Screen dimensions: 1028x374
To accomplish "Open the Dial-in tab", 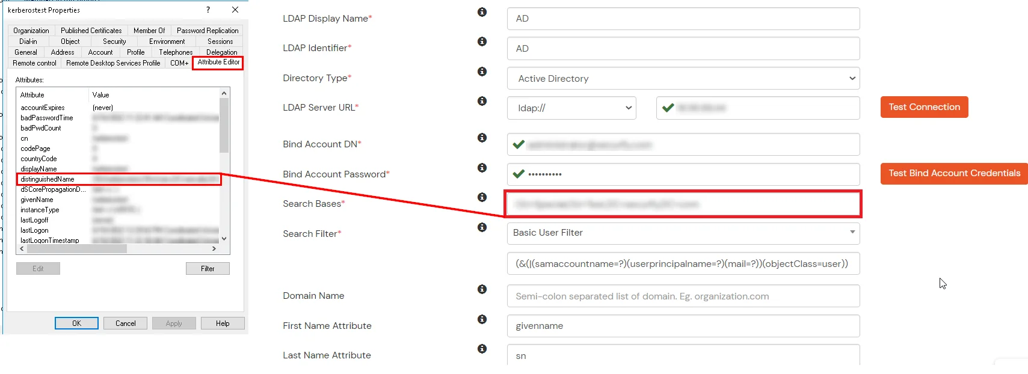I will (28, 41).
